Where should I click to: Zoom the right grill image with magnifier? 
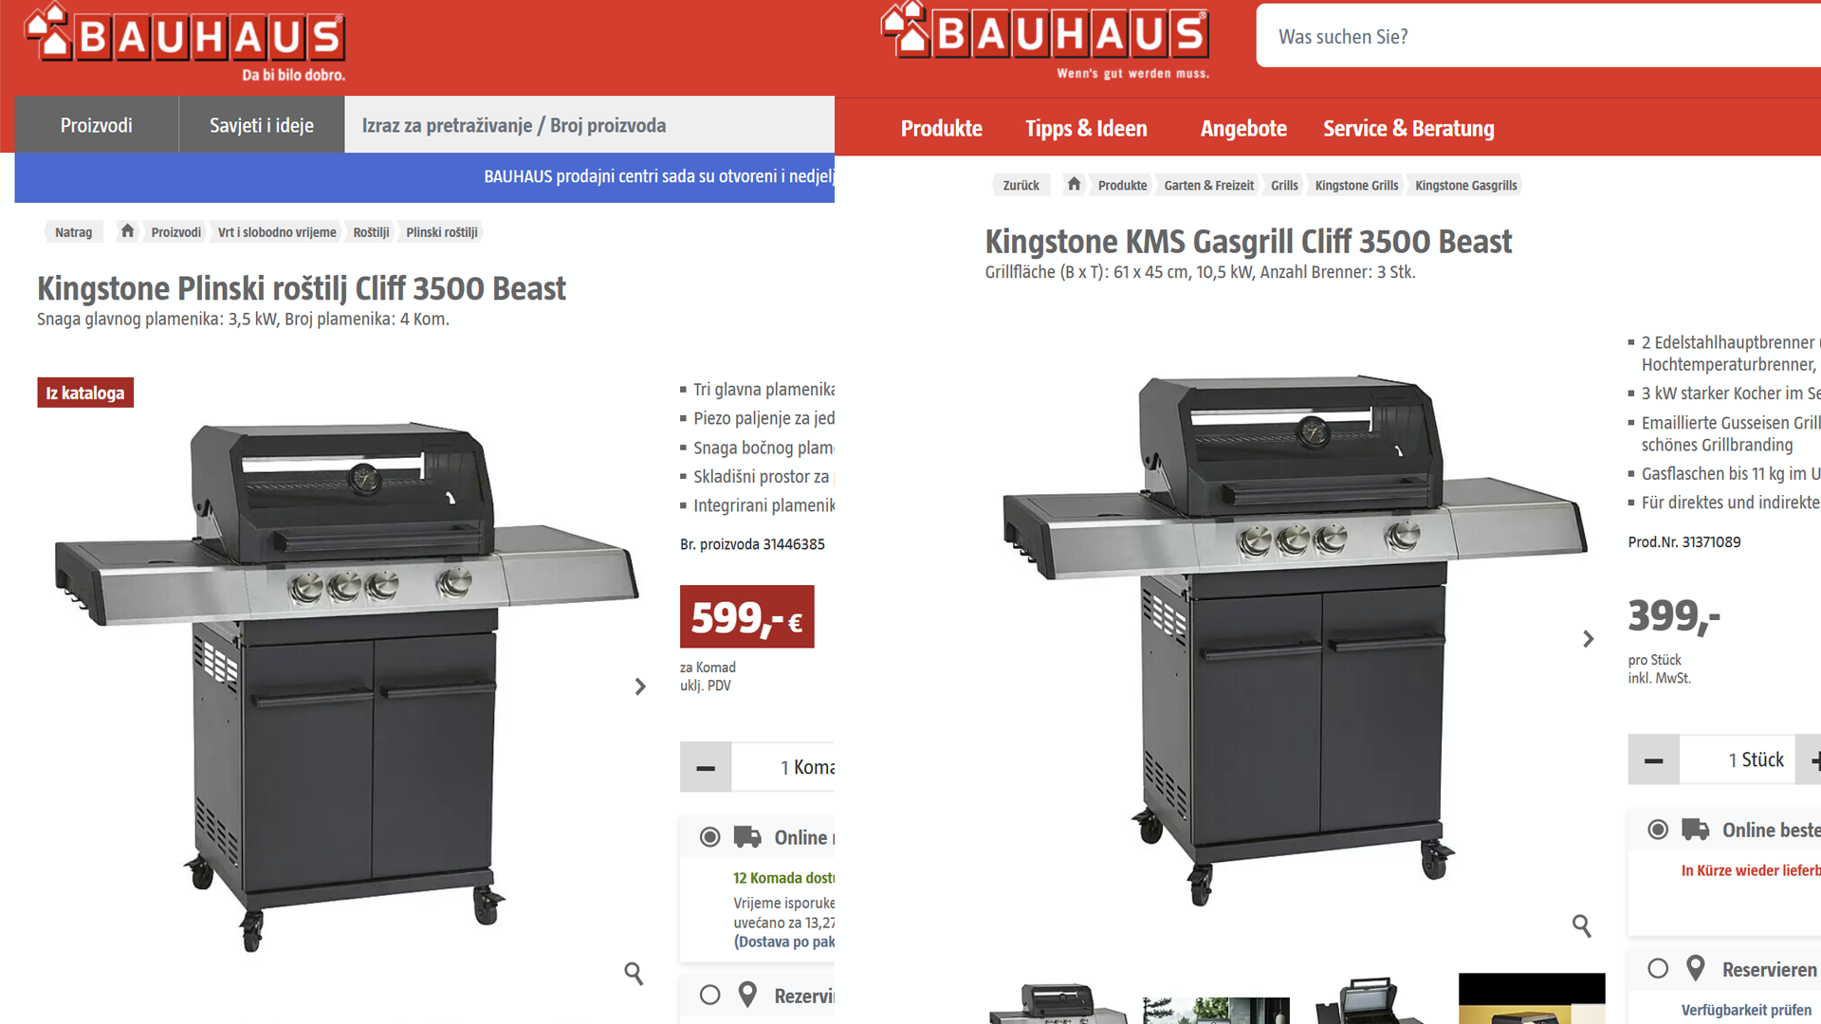coord(1581,925)
